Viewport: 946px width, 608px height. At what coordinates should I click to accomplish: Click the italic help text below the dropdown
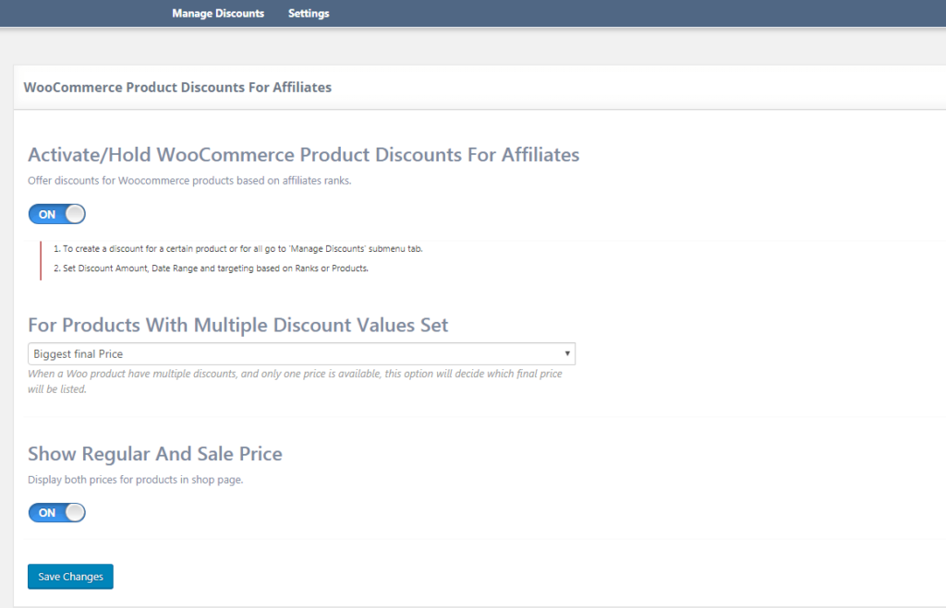pos(295,381)
